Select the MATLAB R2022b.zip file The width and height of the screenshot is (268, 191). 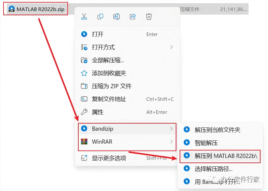coord(36,9)
